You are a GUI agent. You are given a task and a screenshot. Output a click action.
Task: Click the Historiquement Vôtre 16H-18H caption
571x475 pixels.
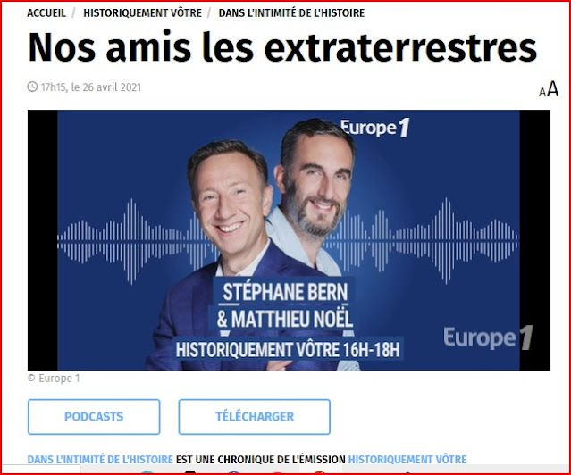click(288, 349)
